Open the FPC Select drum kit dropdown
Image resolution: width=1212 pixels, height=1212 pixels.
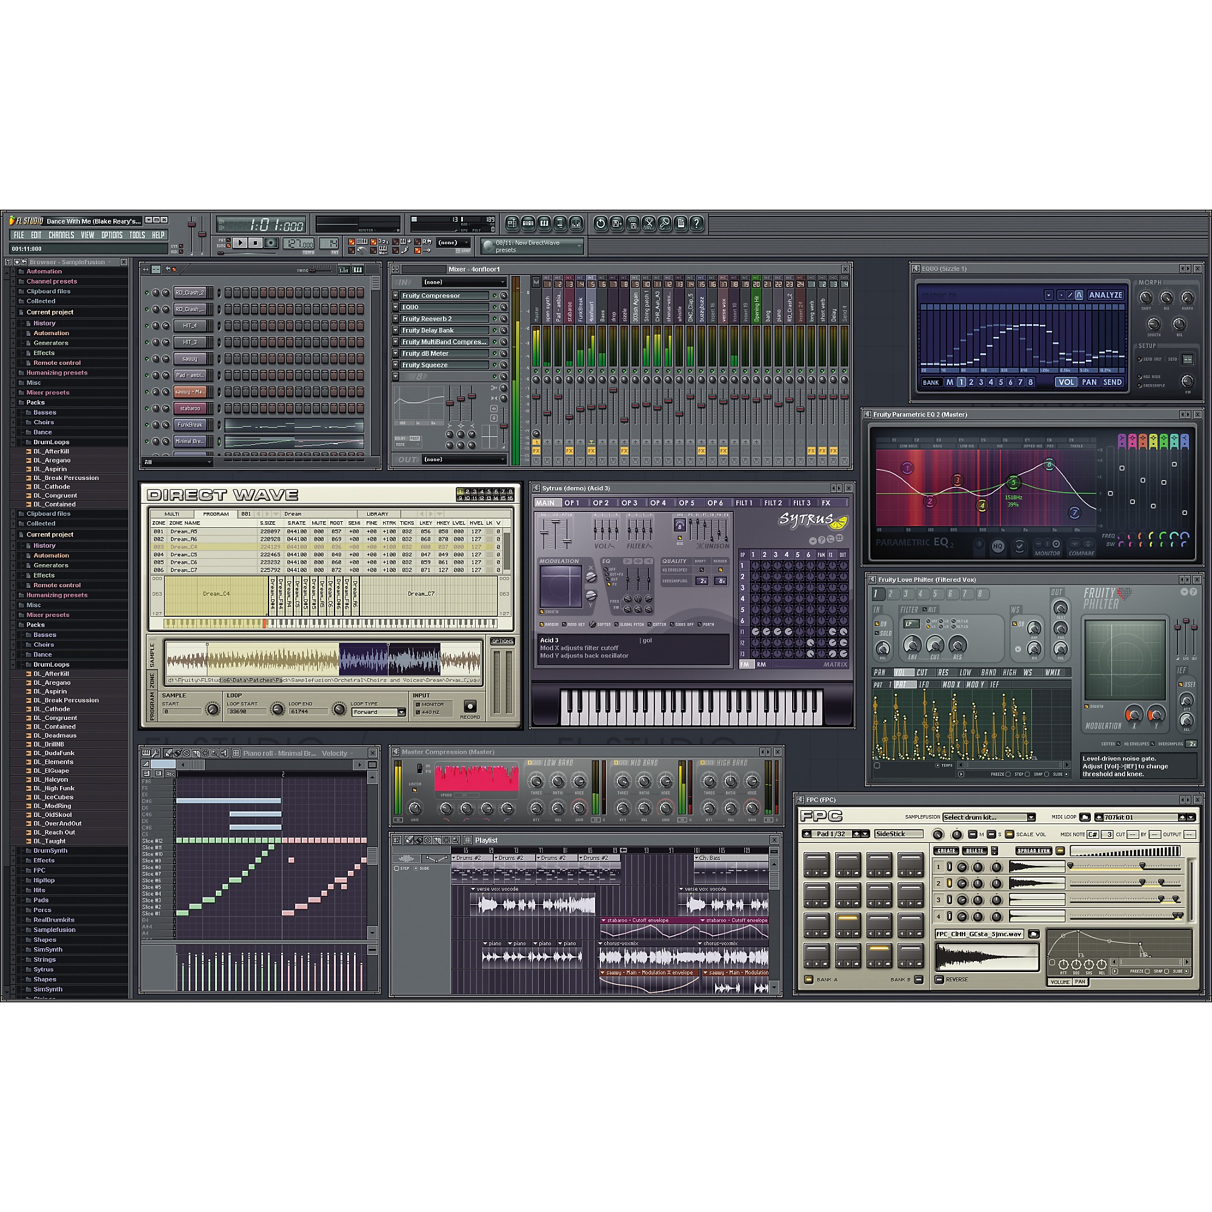point(988,817)
